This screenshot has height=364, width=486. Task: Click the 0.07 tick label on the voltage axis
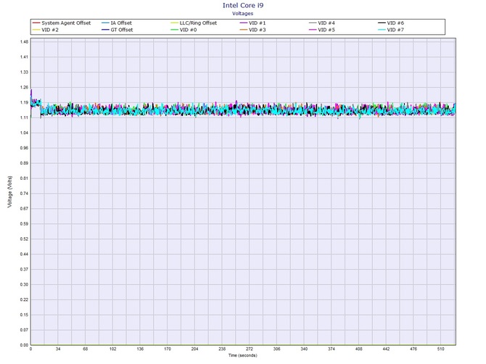(25, 330)
